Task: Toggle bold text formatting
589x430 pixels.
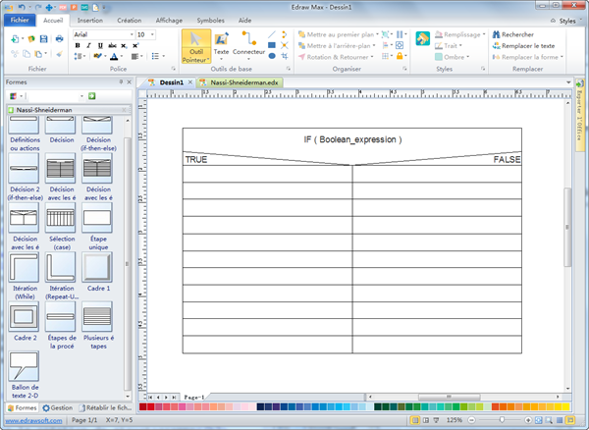Action: point(78,45)
